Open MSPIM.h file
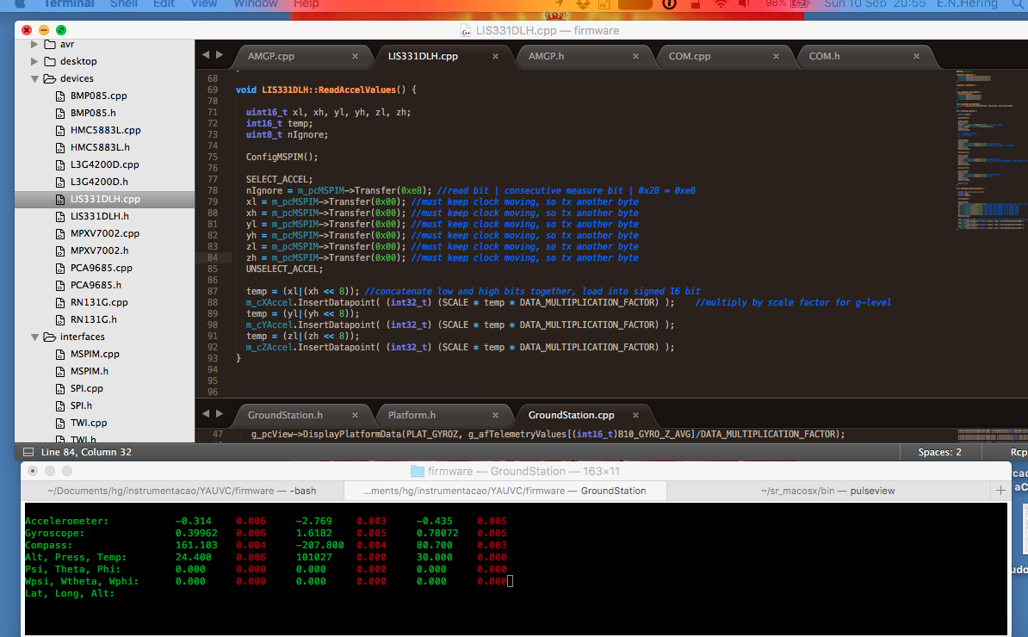The width and height of the screenshot is (1028, 637). pyautogui.click(x=90, y=371)
